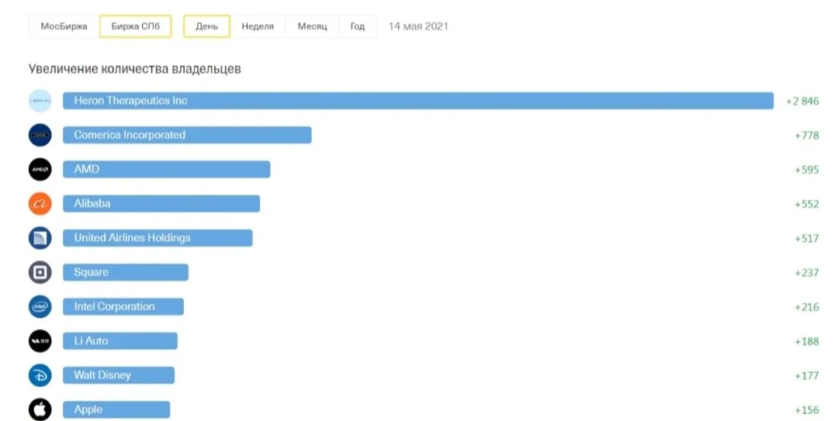Switch to the МосБиржа tab
Screen dimensions: 838x421
[x=64, y=26]
